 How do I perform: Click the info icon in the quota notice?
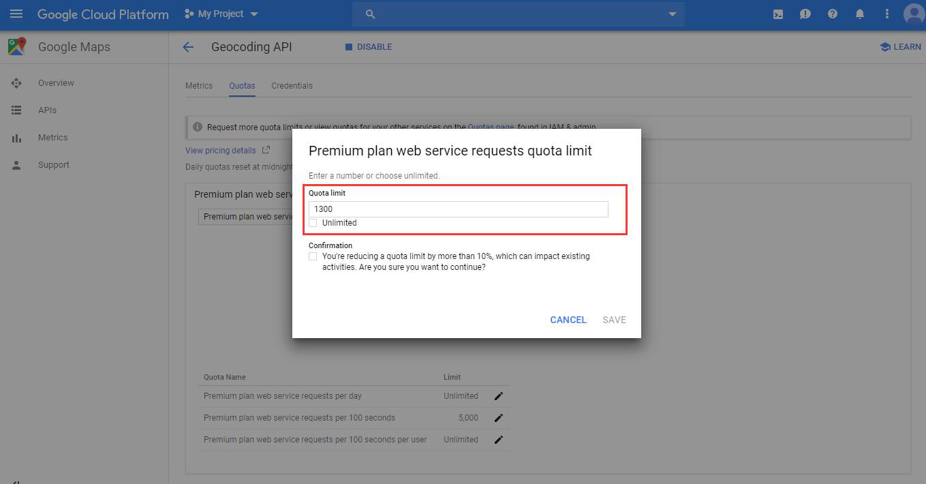[x=198, y=127]
